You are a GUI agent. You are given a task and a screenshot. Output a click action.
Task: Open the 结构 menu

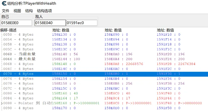point(29,11)
